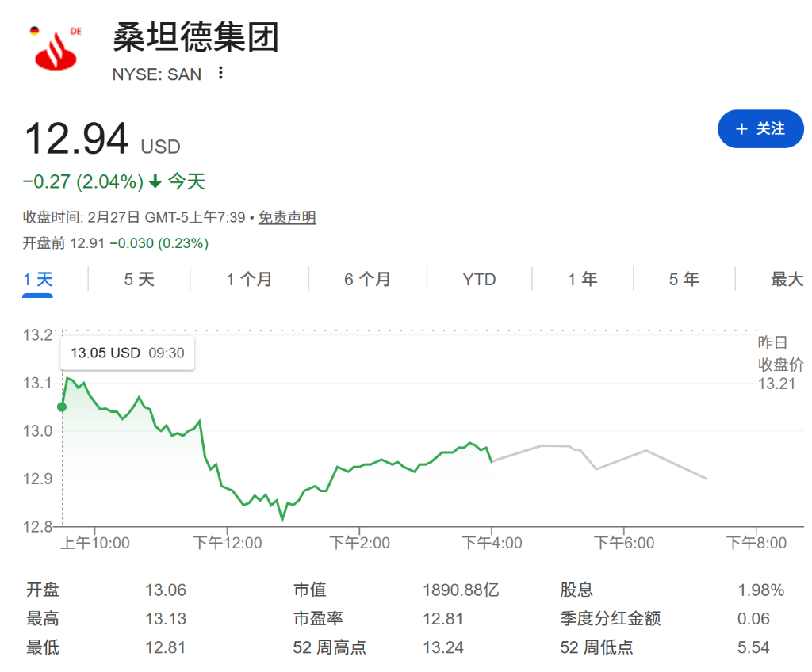
Task: Open the 5年 chart range
Action: click(684, 279)
